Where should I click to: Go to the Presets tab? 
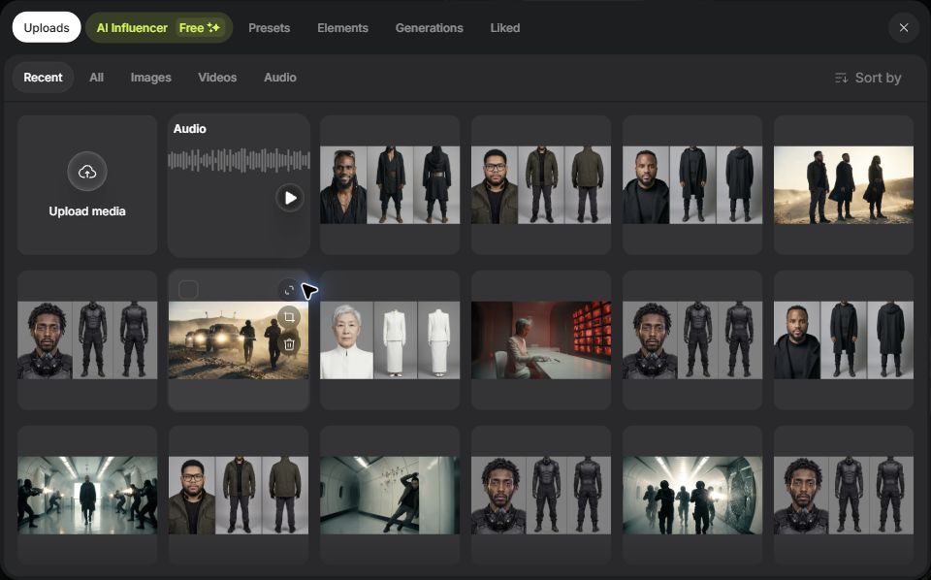pos(269,28)
